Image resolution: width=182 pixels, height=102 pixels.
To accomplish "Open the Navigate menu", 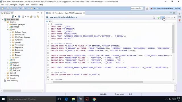I will tap(14, 5).
